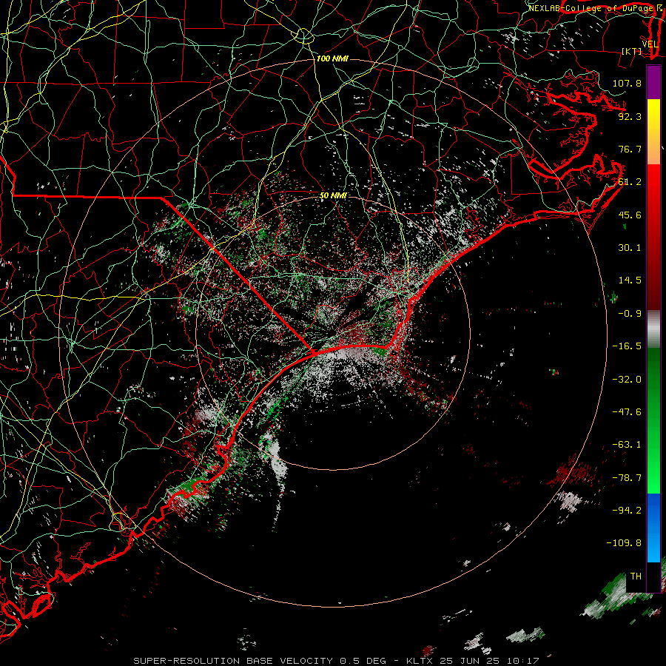The height and width of the screenshot is (666, 666).
Task: Pick the red outbound segment of velocity scale
Action: click(x=653, y=237)
